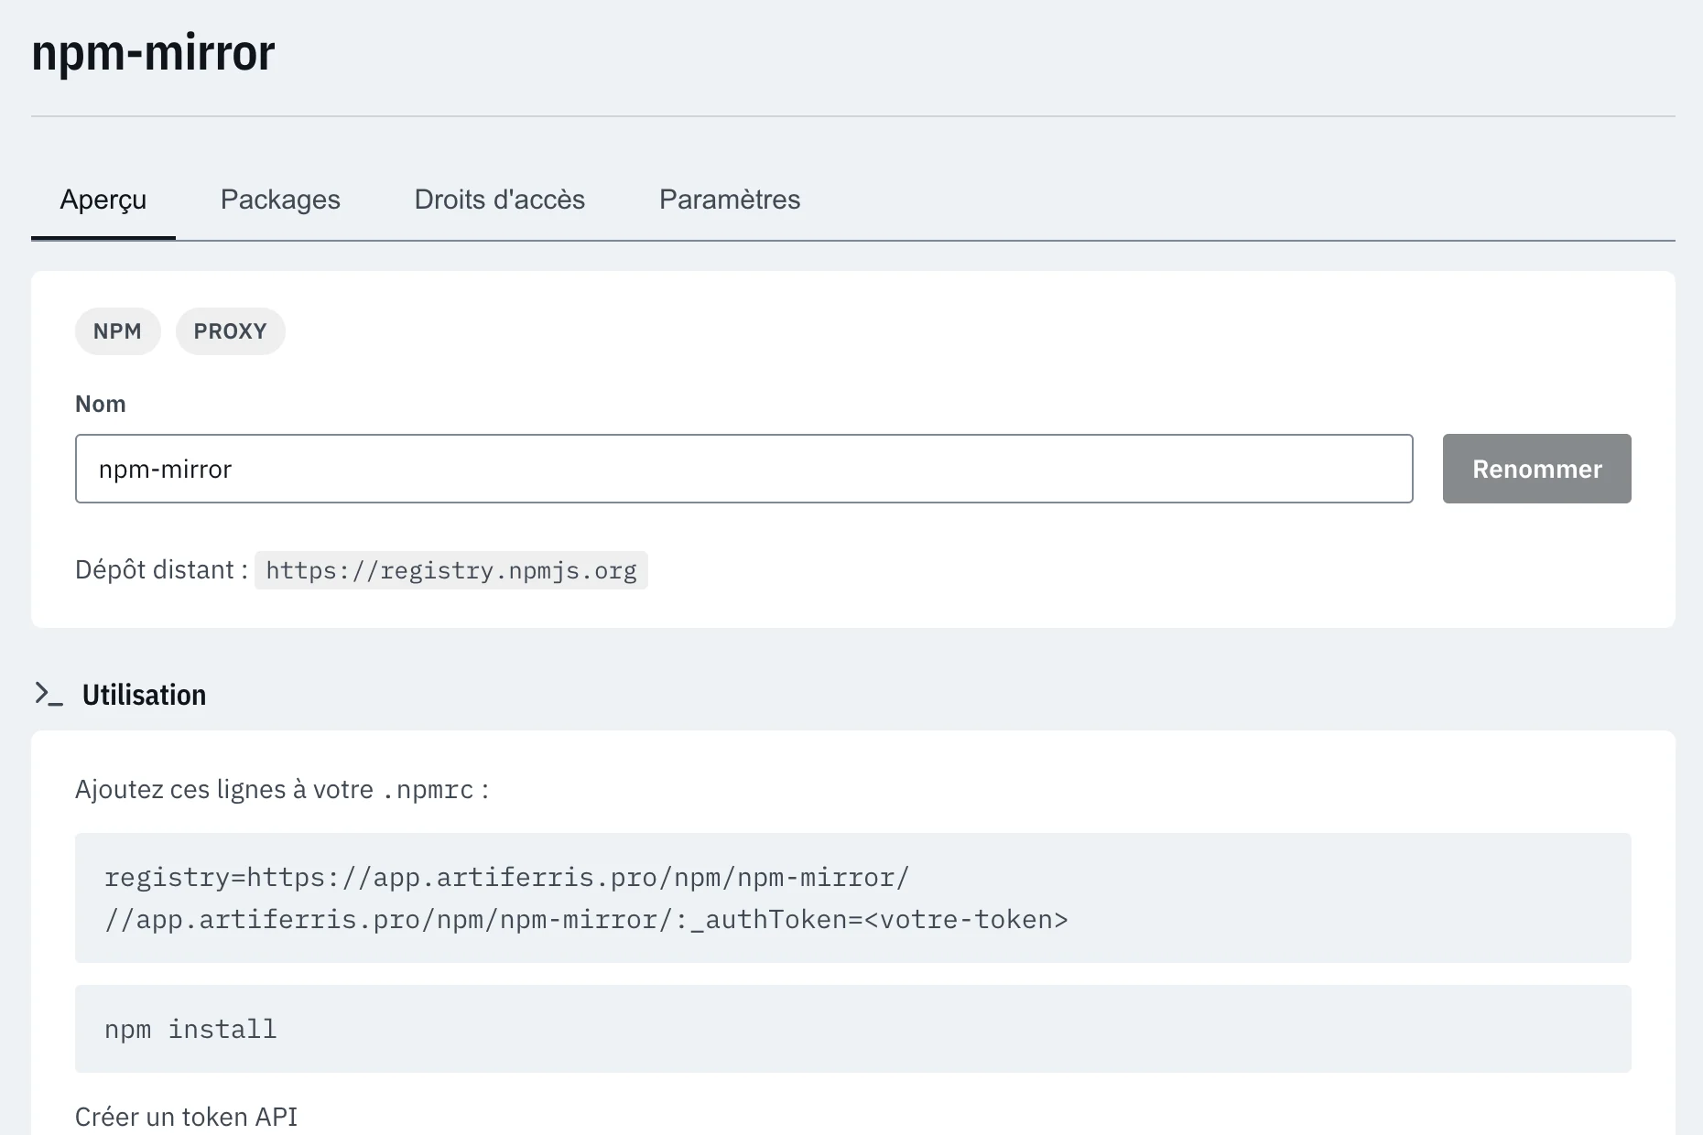
Task: Open the Aperçu tab
Action: pos(103,200)
